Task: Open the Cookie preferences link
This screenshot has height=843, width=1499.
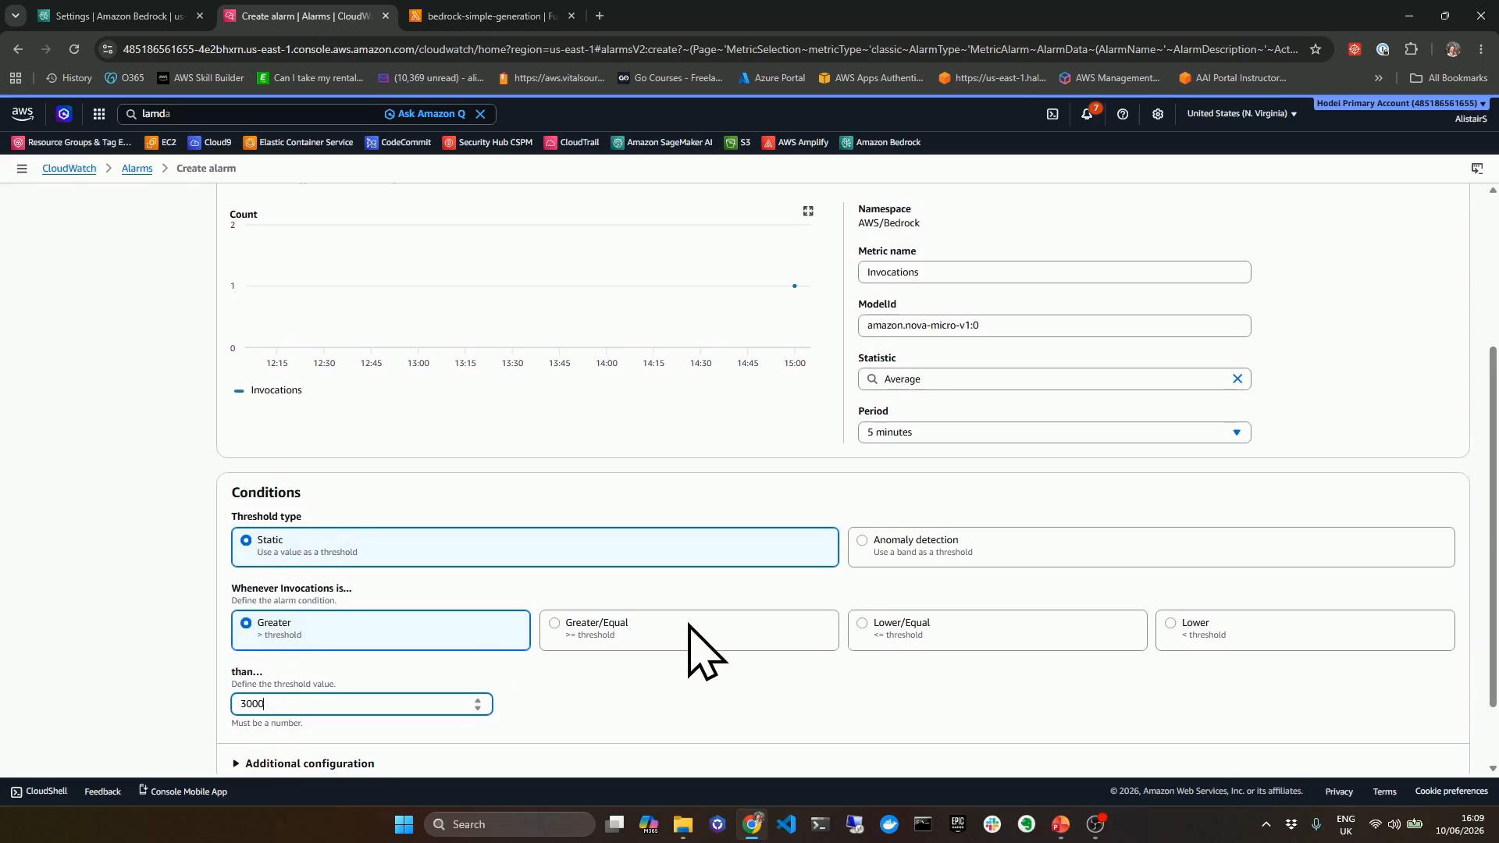Action: pos(1451,791)
